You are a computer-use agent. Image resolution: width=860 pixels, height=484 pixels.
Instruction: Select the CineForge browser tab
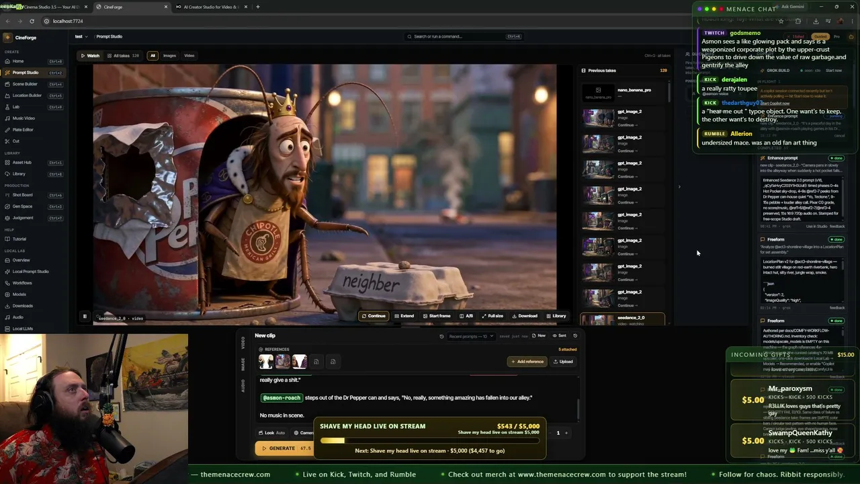[131, 7]
